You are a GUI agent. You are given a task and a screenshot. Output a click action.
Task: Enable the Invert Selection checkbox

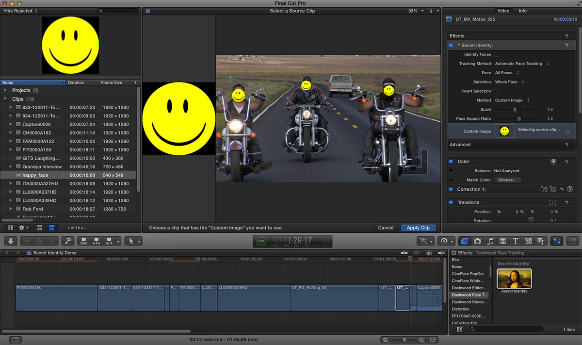(497, 91)
